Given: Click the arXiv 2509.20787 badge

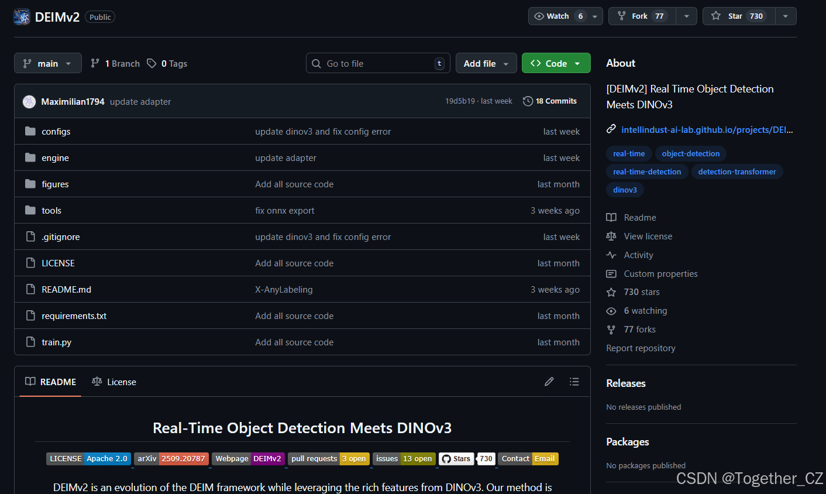Looking at the screenshot, I should 171,459.
